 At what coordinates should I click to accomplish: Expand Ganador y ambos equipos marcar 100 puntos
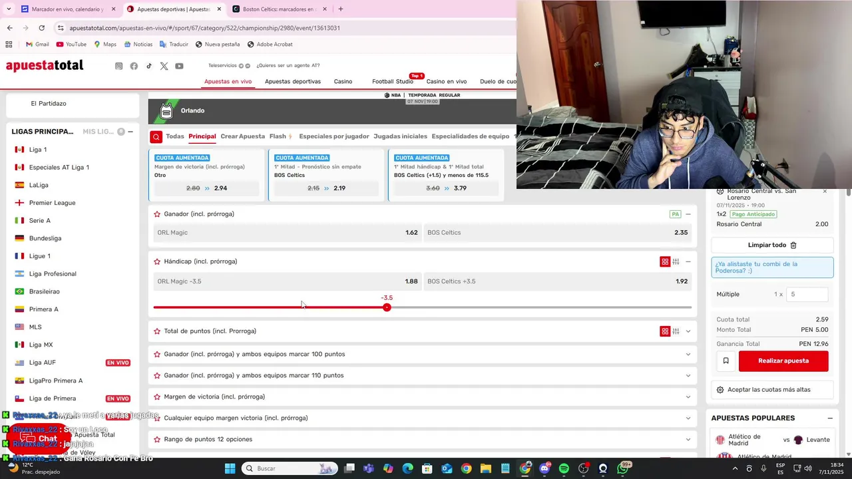coord(688,354)
